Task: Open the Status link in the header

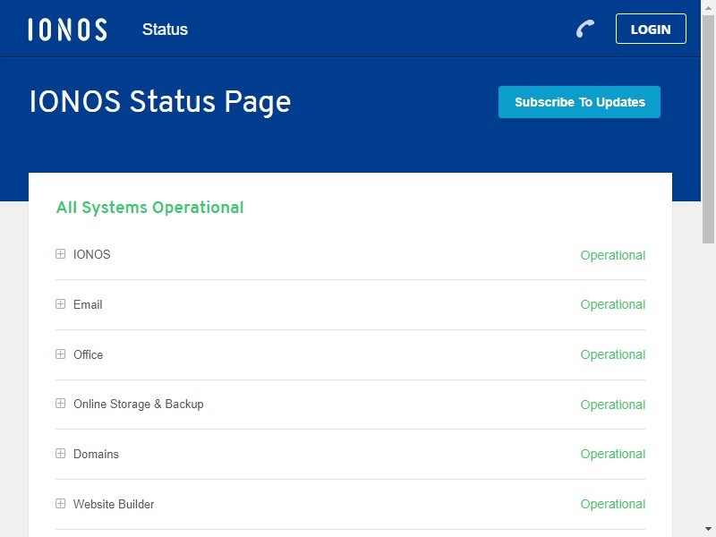Action: (x=165, y=30)
